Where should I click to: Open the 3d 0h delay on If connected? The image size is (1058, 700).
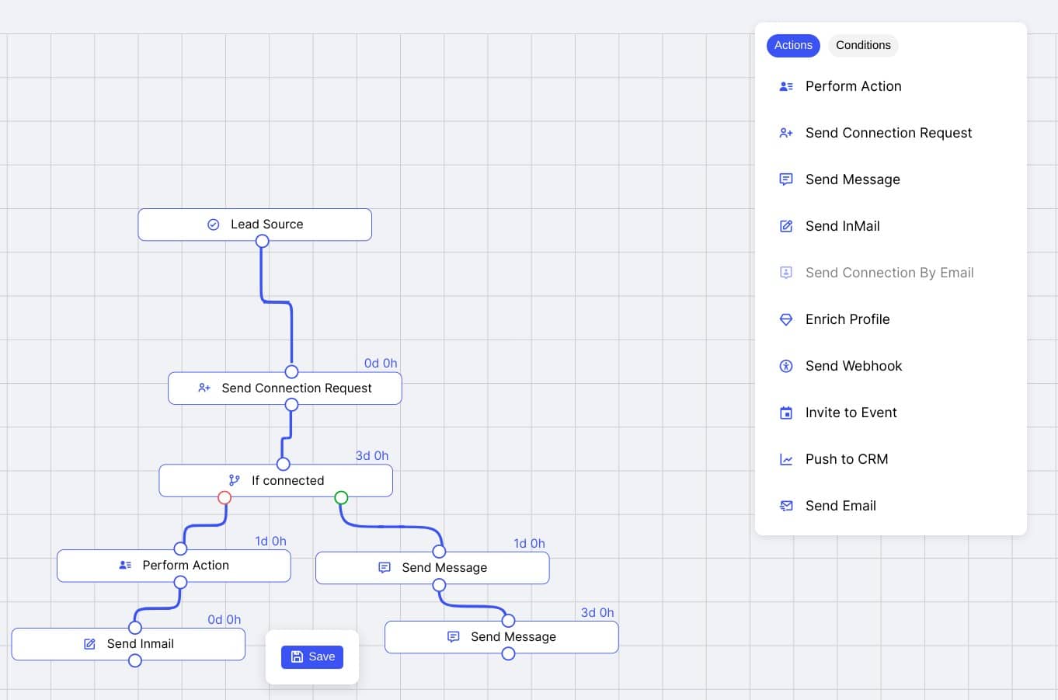pos(372,455)
